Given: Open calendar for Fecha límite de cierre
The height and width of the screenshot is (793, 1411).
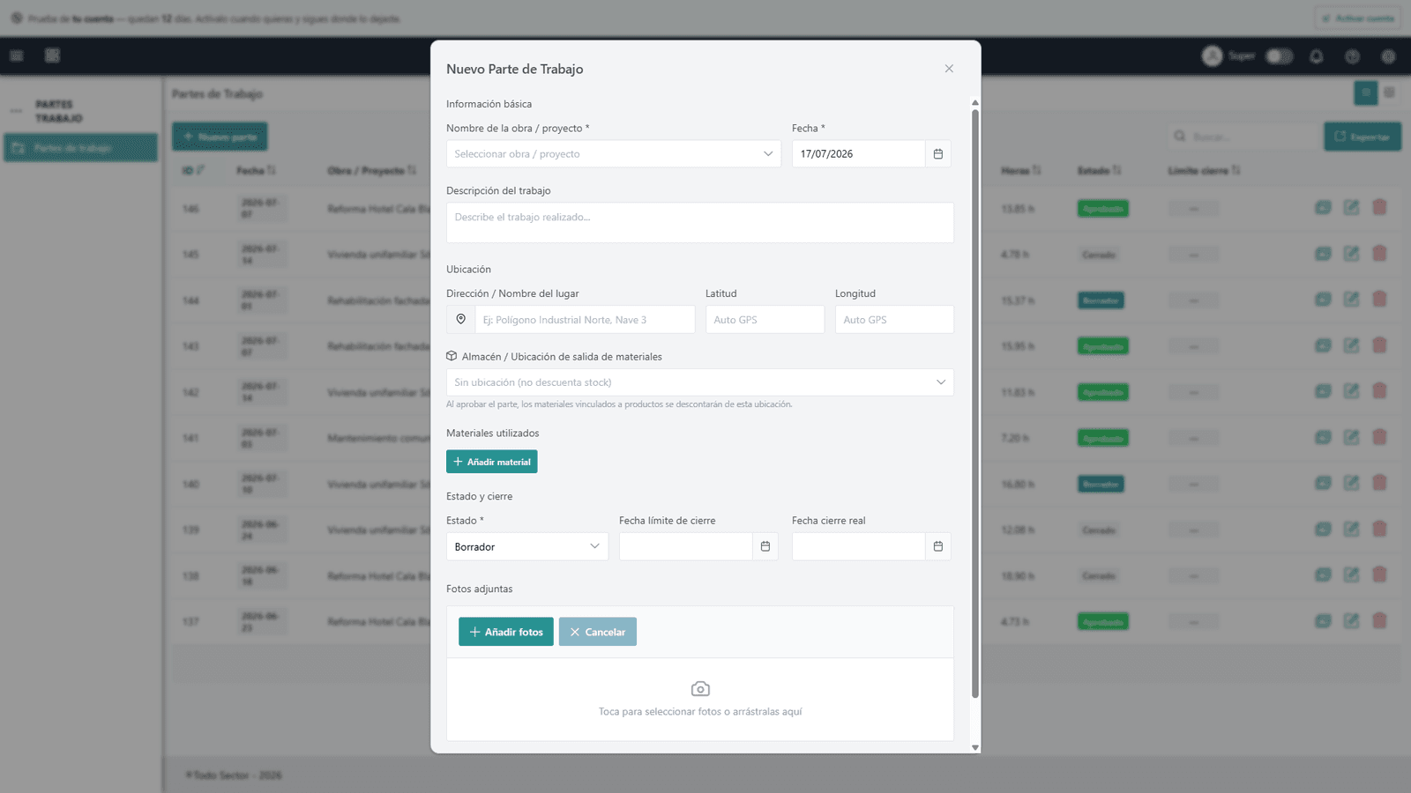Looking at the screenshot, I should pos(765,546).
